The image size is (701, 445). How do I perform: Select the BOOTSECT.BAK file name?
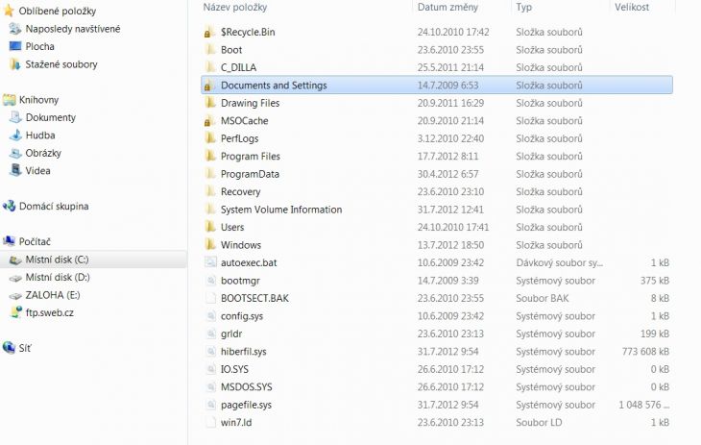[254, 298]
